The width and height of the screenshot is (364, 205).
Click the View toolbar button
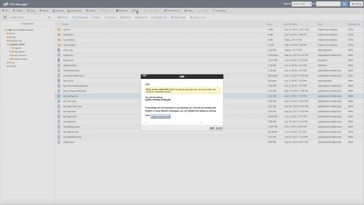[x=188, y=11]
